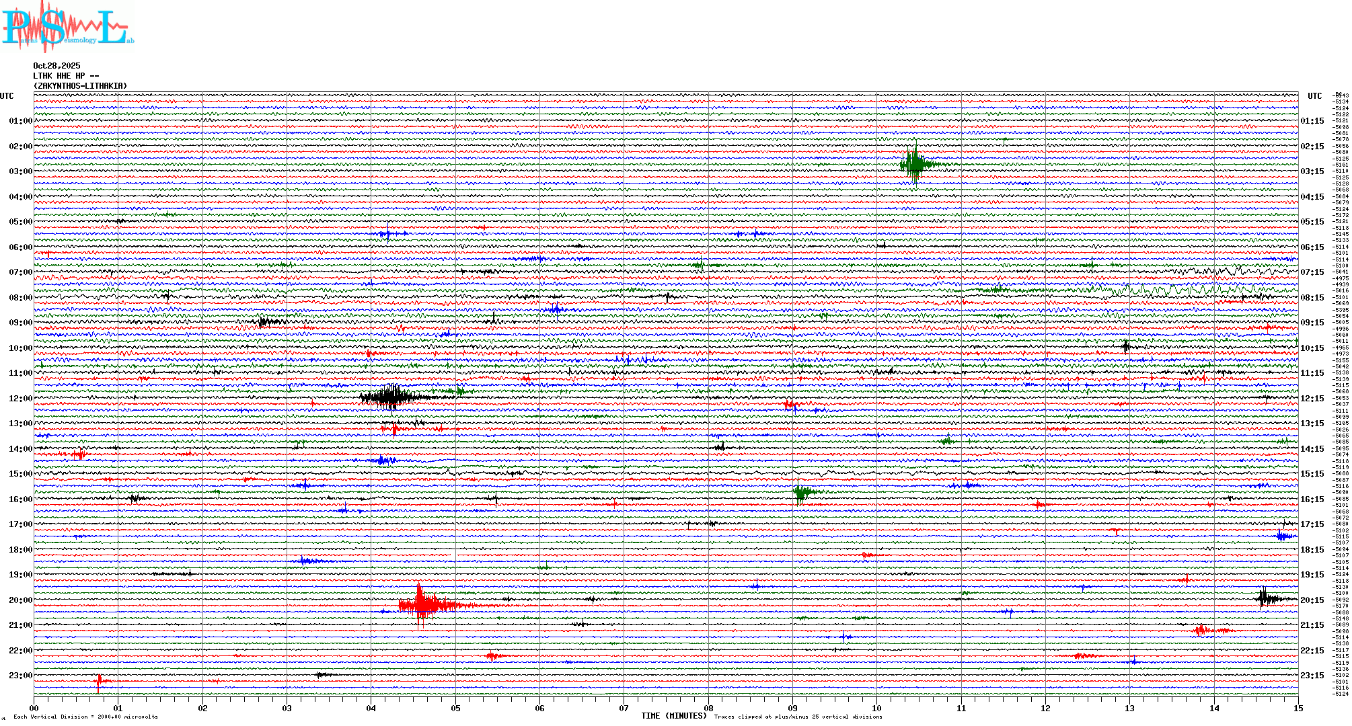This screenshot has width=1352, height=726.
Task: Click the TIME (MINUTES) axis title
Action: [x=673, y=716]
